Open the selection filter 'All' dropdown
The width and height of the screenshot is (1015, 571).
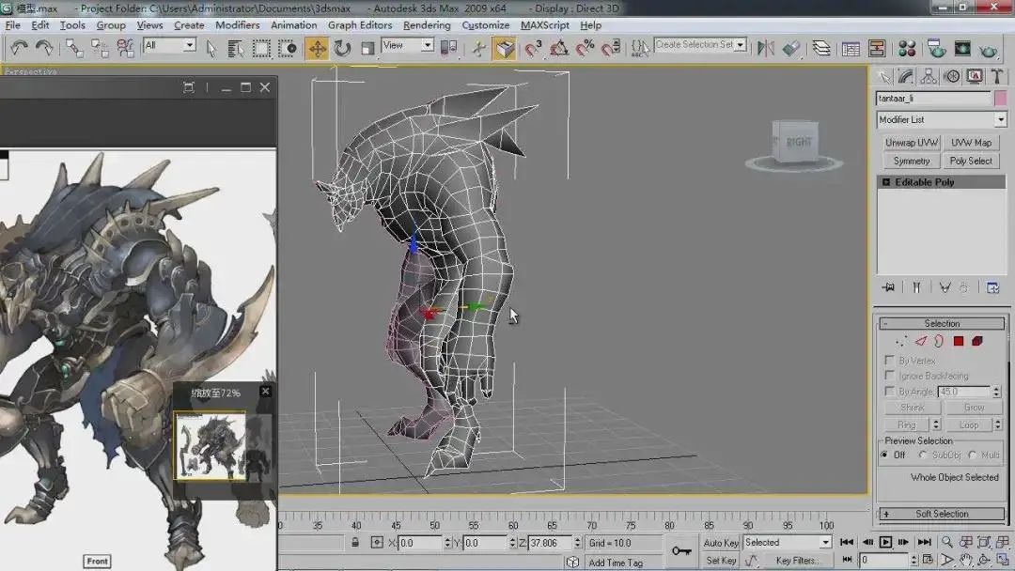pyautogui.click(x=169, y=45)
